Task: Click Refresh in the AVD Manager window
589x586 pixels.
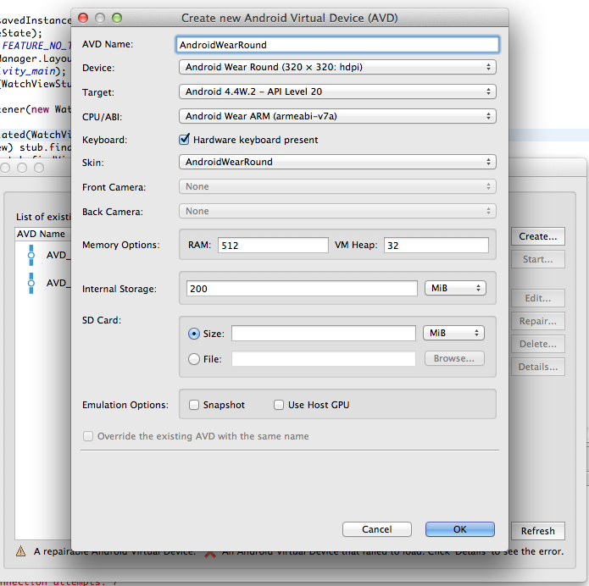Action: pos(537,531)
